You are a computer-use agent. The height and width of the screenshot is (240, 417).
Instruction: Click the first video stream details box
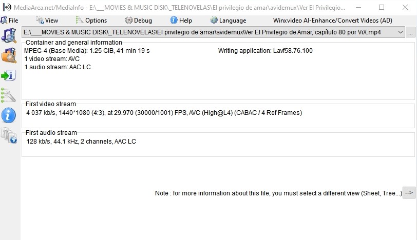coord(218,115)
